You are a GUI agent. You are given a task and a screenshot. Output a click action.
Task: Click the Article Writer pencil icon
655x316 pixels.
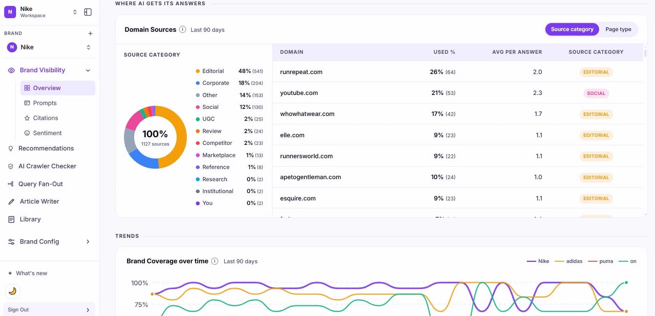point(12,201)
